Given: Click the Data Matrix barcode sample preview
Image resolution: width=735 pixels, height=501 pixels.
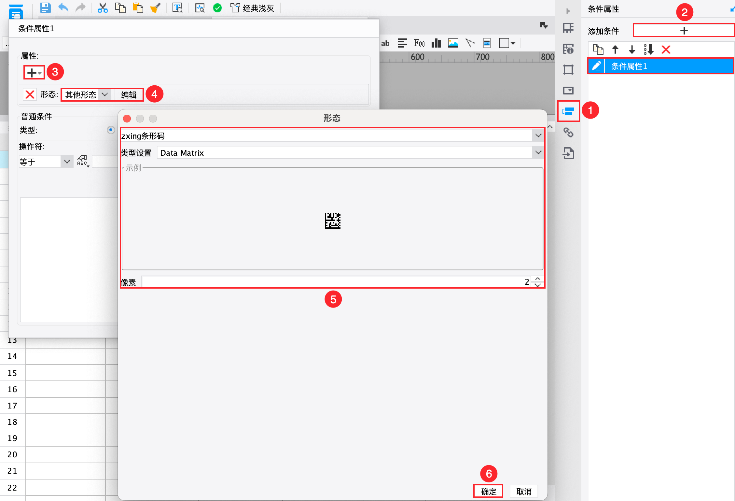Looking at the screenshot, I should click(x=332, y=221).
